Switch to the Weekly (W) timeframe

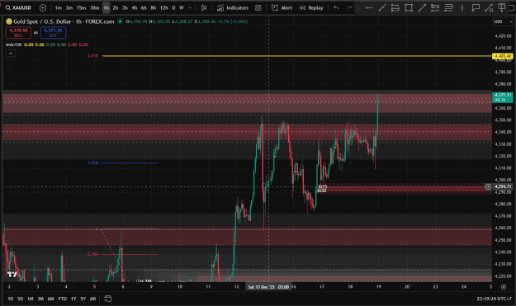(x=182, y=7)
